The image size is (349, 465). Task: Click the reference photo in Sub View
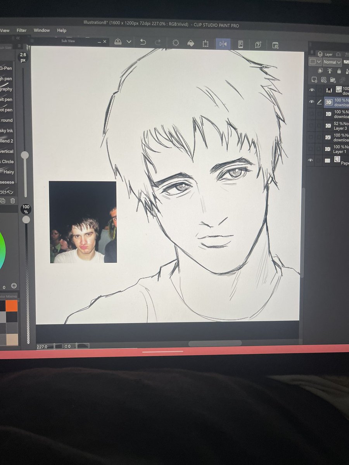point(83,222)
